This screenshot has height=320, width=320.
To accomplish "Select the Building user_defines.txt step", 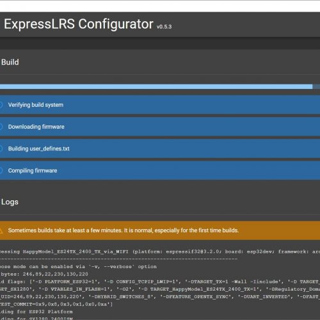I will click(160, 148).
